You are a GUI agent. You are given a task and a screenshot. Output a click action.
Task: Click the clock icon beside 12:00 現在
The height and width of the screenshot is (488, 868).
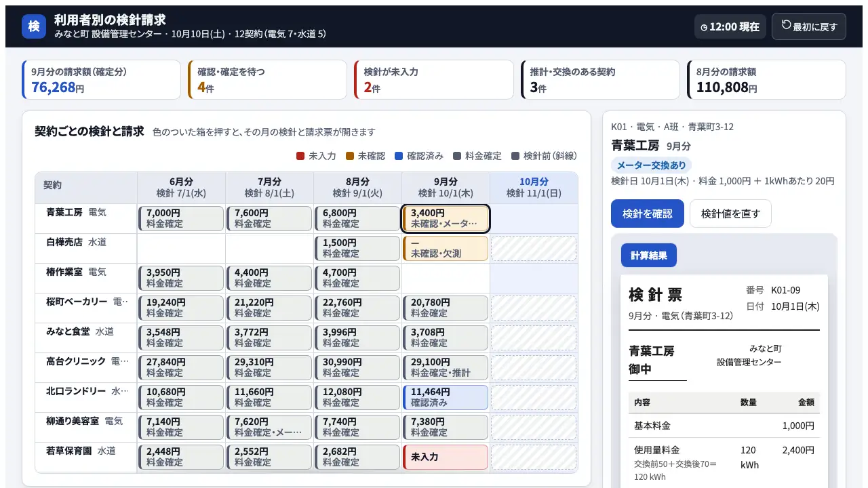click(x=704, y=27)
